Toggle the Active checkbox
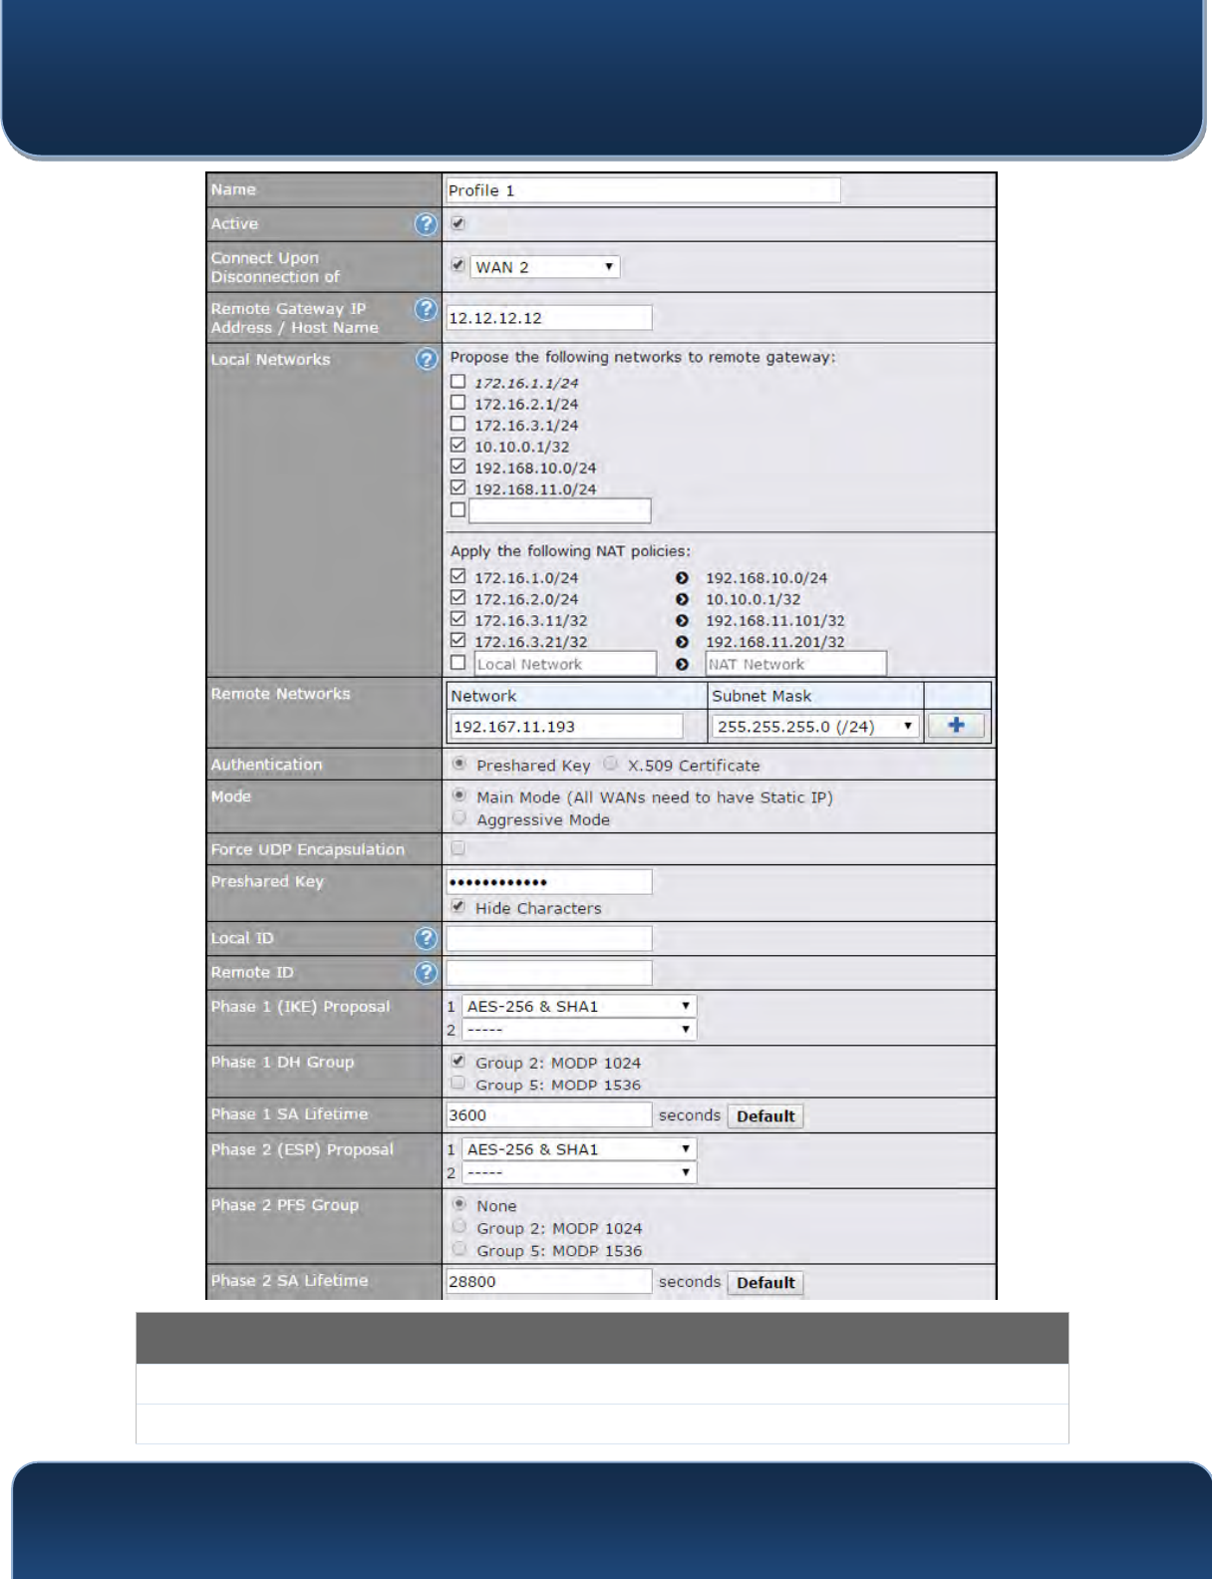1212x1579 pixels. [457, 223]
